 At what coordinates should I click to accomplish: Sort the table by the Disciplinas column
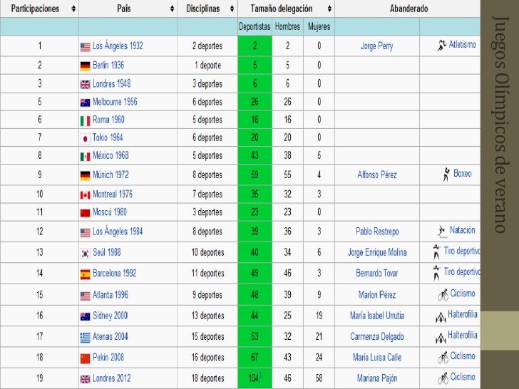[x=230, y=9]
